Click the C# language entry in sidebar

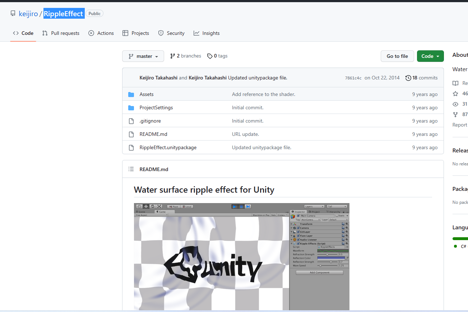(461, 246)
